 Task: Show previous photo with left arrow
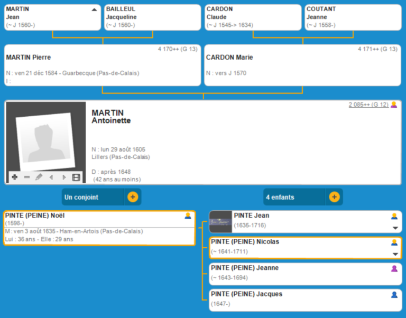[51, 177]
